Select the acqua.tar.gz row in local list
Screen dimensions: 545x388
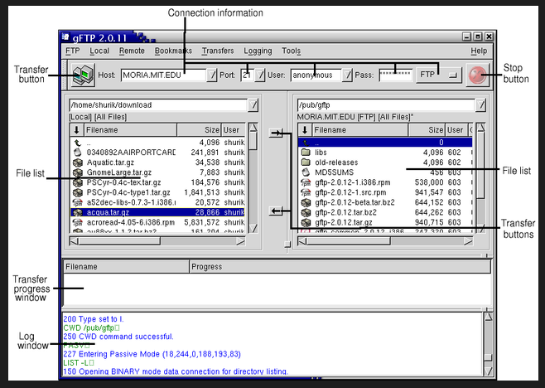tap(158, 212)
